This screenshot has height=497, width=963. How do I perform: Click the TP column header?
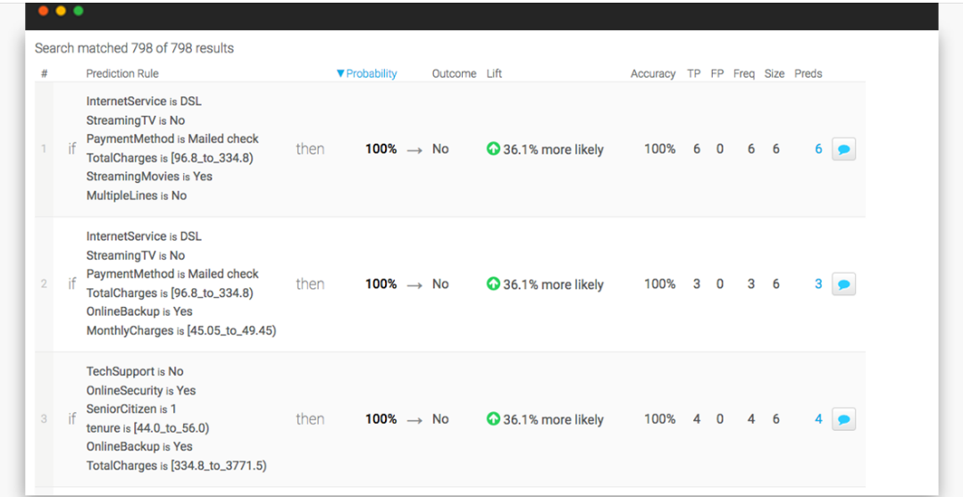point(694,74)
